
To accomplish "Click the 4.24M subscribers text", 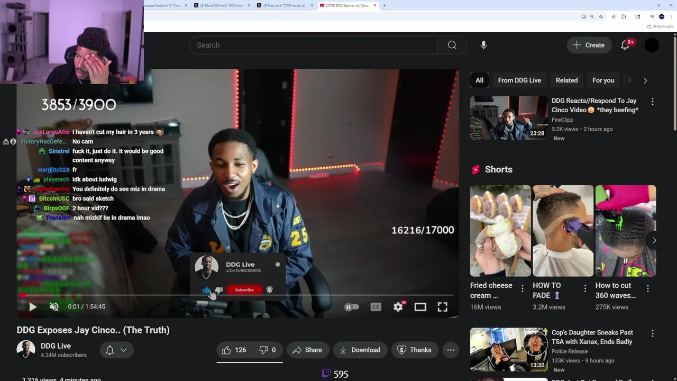I will pyautogui.click(x=63, y=355).
